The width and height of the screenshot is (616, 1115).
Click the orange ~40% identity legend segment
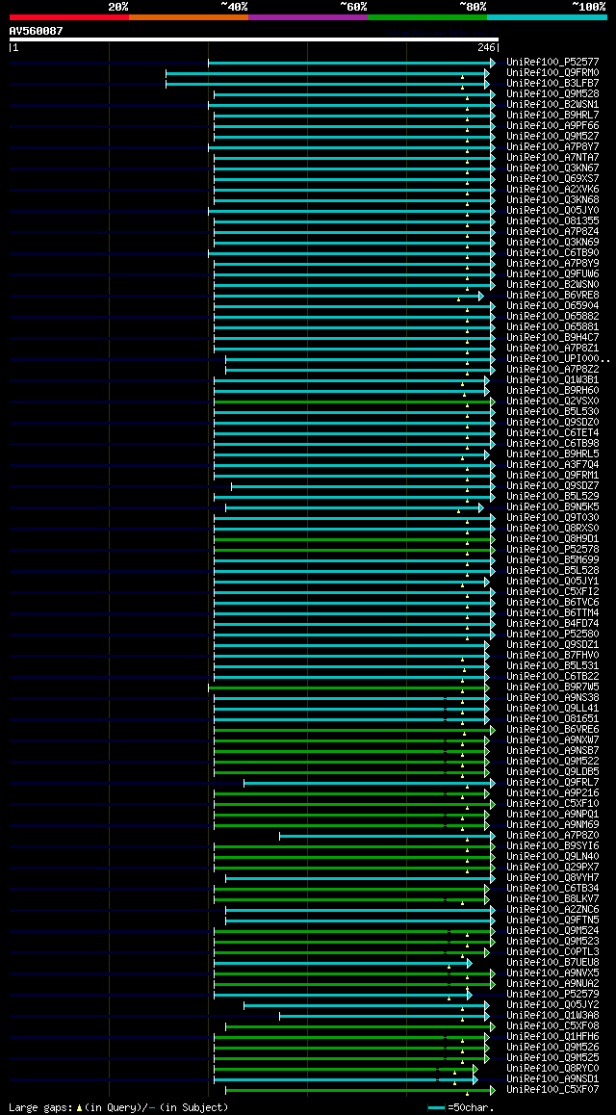(x=189, y=17)
